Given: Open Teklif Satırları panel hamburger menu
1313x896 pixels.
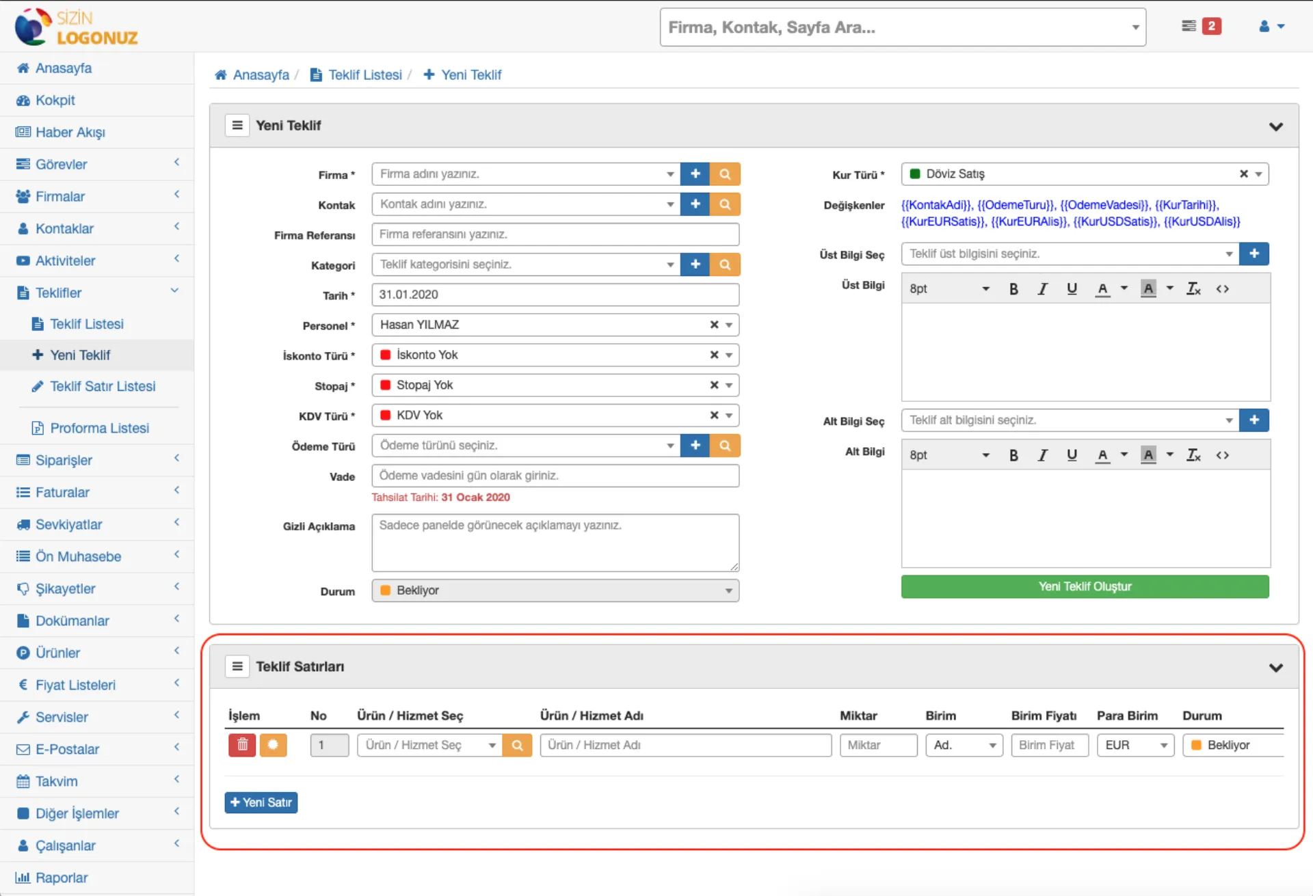Looking at the screenshot, I should [x=237, y=666].
